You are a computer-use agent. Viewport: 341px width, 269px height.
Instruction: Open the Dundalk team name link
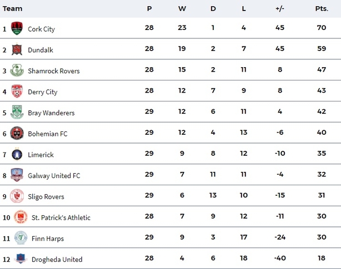[x=41, y=50]
